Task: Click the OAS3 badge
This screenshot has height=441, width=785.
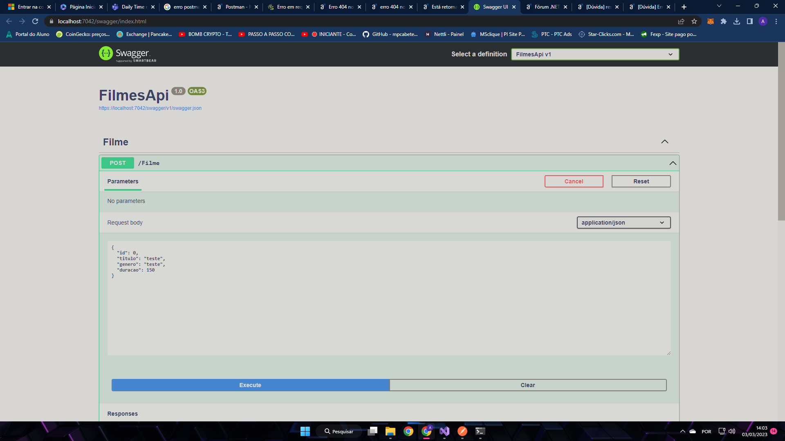Action: coord(197,91)
